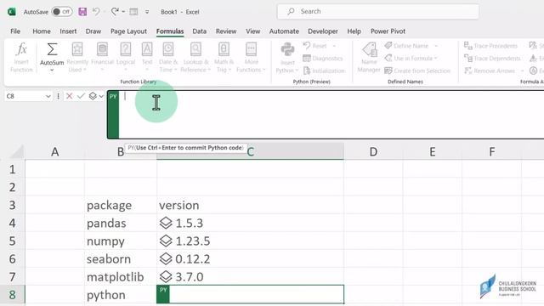544x306 pixels.
Task: Open the More Functions menu
Action: 252,58
